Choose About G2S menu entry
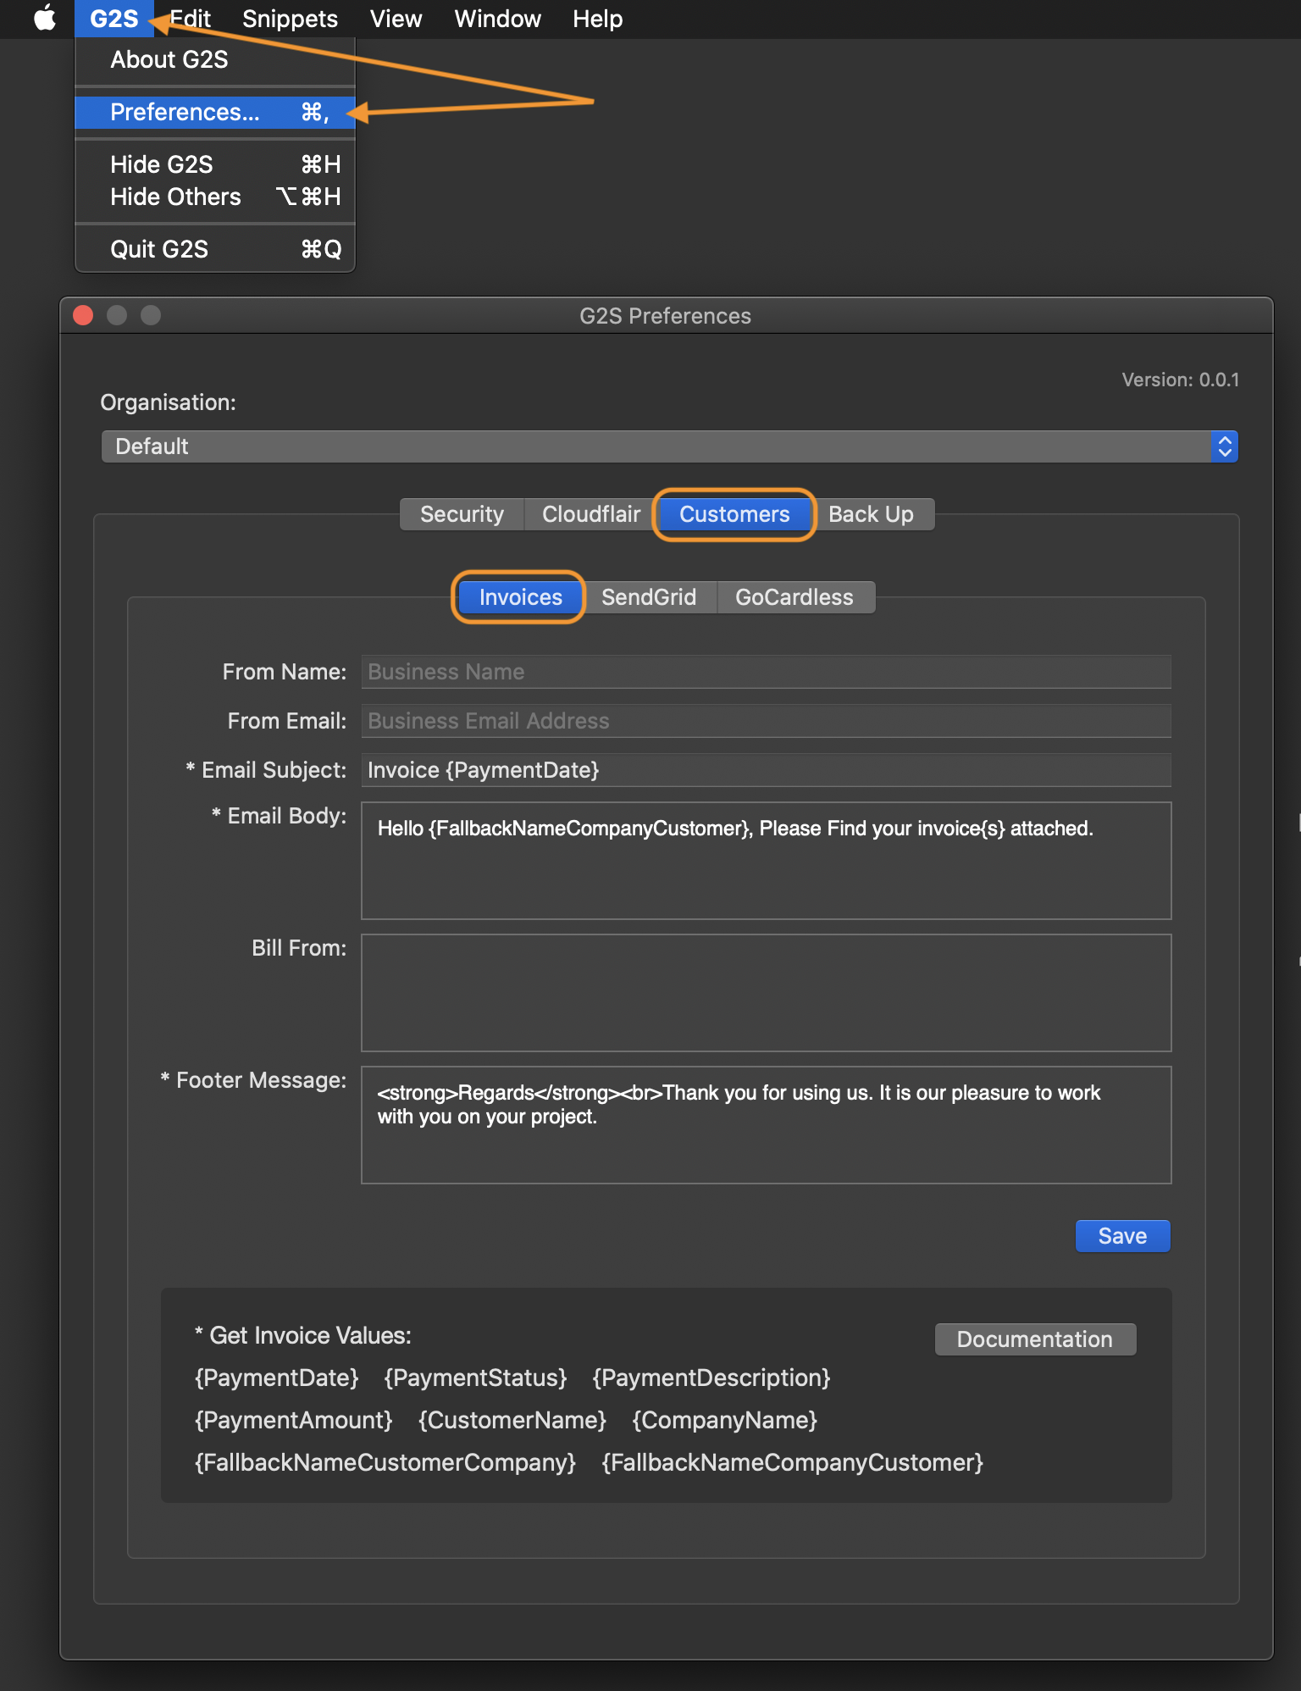Screen dimensions: 1301x1691 click(215, 59)
